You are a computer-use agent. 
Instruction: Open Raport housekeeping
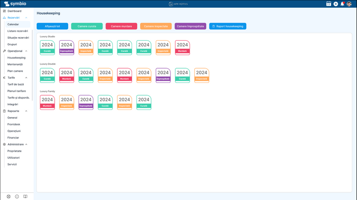tap(227, 26)
